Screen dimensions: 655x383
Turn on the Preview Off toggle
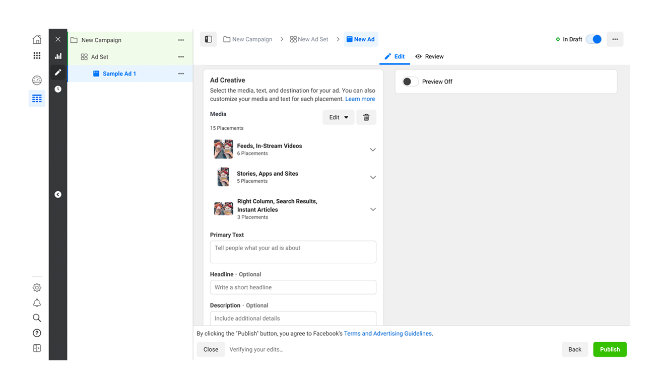[410, 82]
